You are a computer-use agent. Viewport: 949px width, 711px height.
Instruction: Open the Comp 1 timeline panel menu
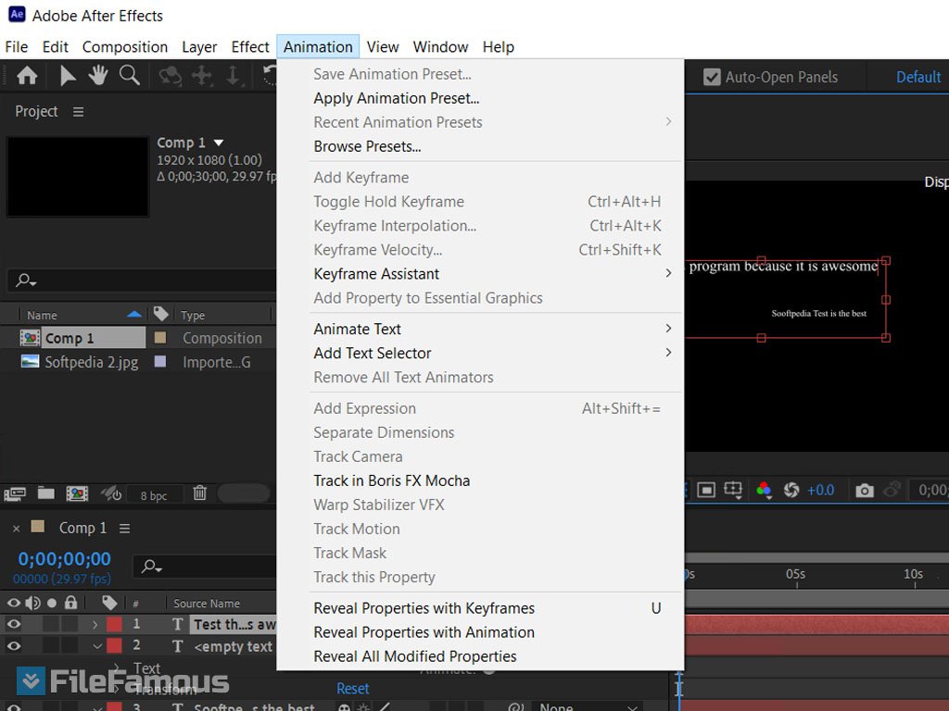(x=125, y=529)
